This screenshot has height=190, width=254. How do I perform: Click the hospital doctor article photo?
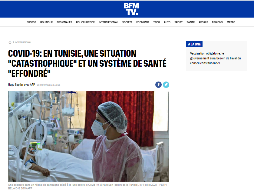tap(89, 136)
